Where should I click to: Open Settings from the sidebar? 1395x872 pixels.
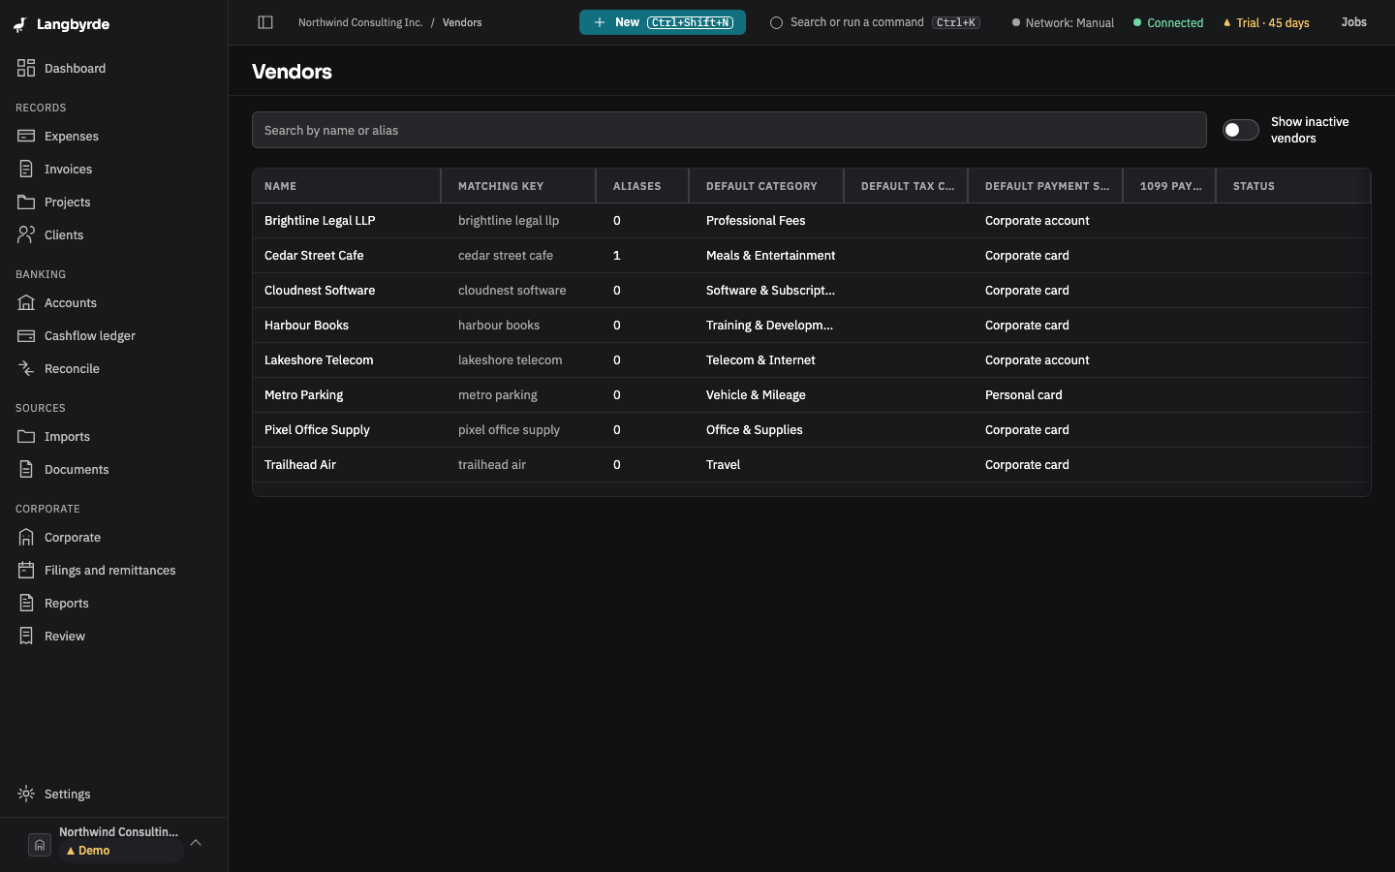coord(113,794)
